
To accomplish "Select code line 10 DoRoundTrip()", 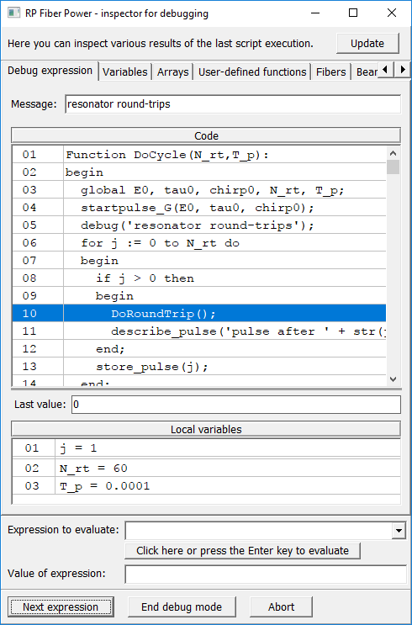I will tap(199, 313).
